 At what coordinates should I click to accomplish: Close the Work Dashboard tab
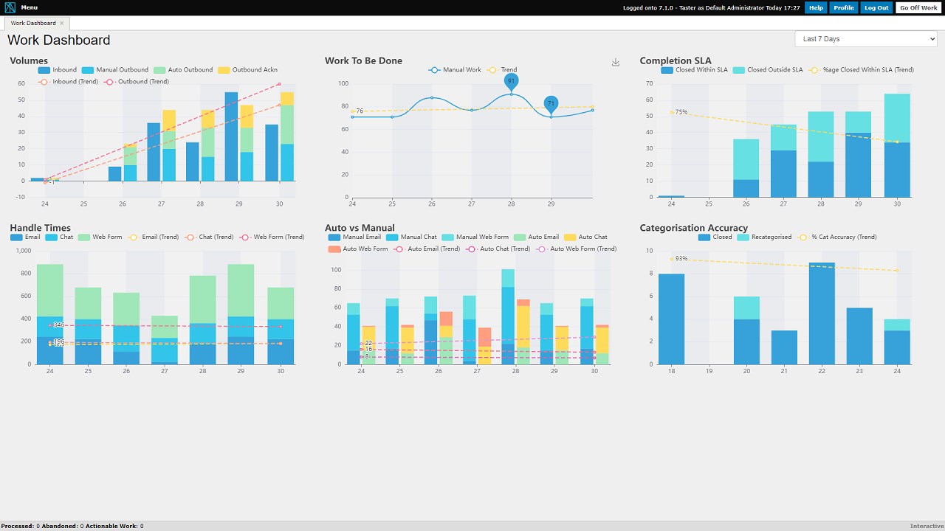pos(62,24)
